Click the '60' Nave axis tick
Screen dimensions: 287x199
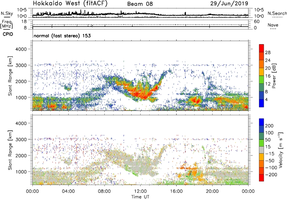point(257,22)
